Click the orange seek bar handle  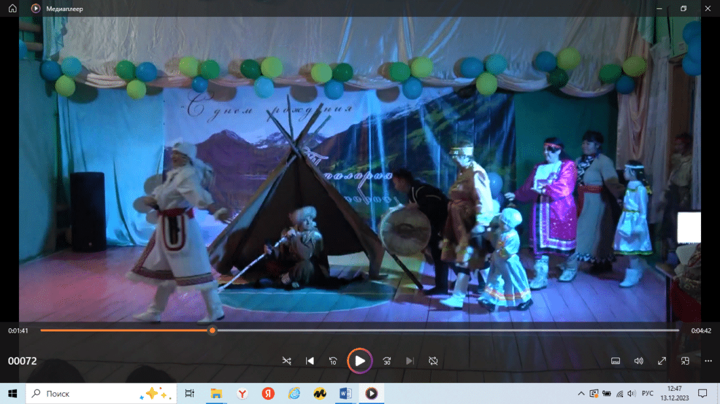click(212, 330)
